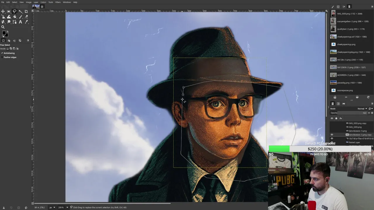Select the Paths tool
The width and height of the screenshot is (374, 210).
click(15, 22)
